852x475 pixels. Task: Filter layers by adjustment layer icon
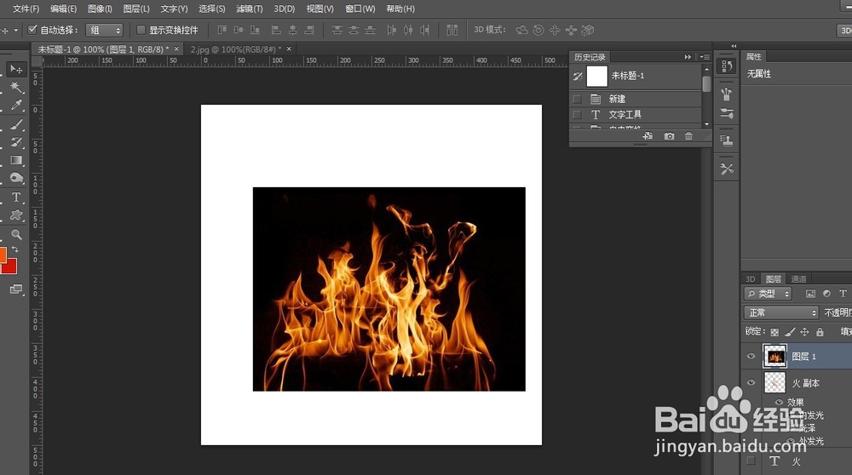826,294
